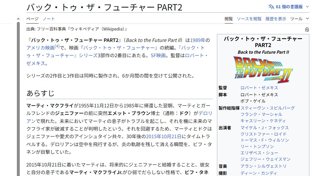Open クリストファー・ロイド link
This screenshot has width=317, height=176.
263,134
